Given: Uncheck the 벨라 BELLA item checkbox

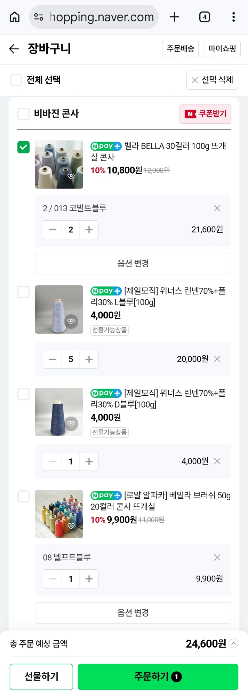Looking at the screenshot, I should (x=24, y=147).
